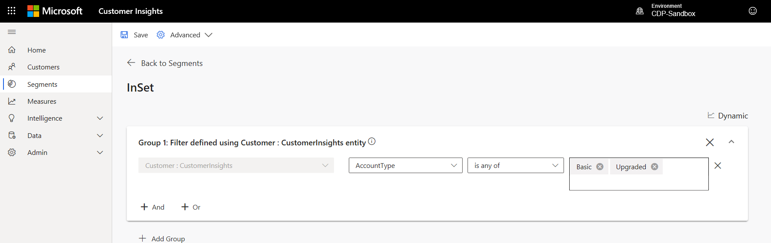Click the Admin gear icon

click(x=12, y=152)
